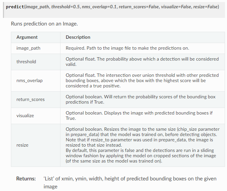Click the Returns description text
This screenshot has height=191, width=227.
[x=130, y=183]
